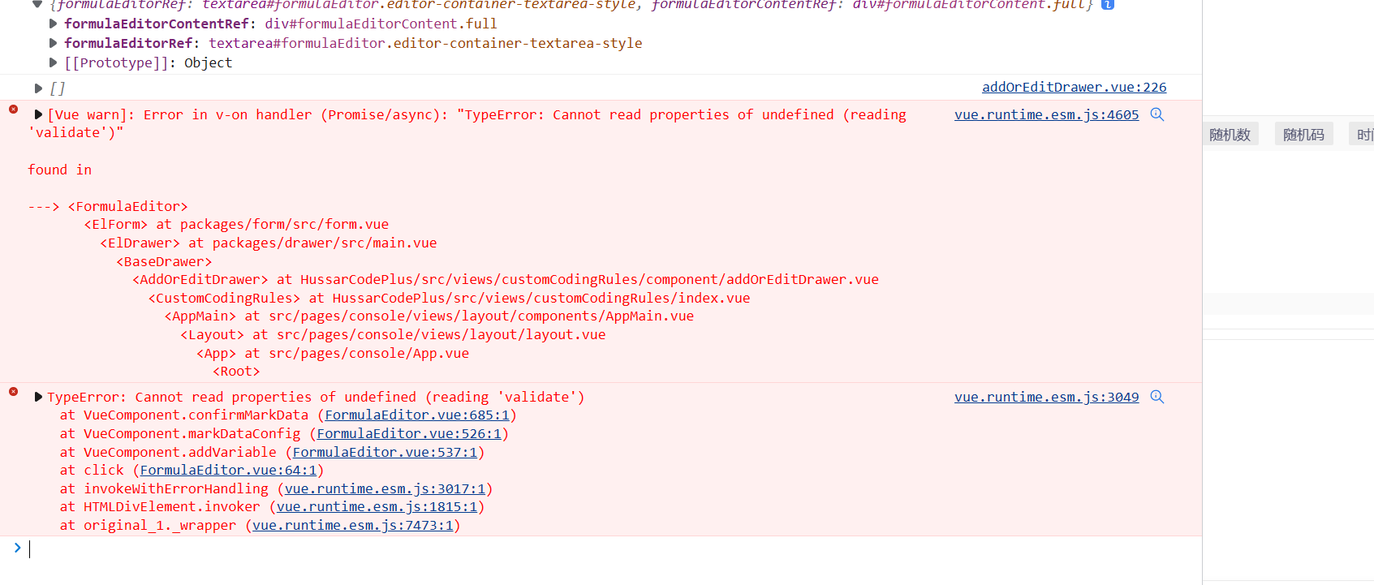Expand the [[Prototype]] Object entry

54,62
